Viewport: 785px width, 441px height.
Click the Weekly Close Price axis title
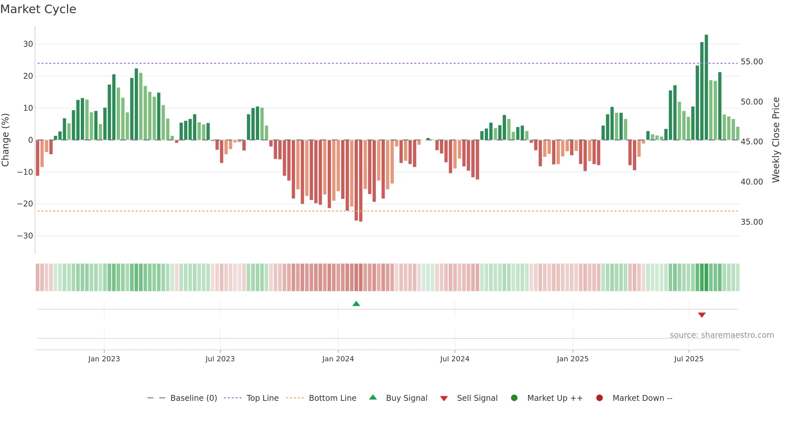pyautogui.click(x=776, y=140)
